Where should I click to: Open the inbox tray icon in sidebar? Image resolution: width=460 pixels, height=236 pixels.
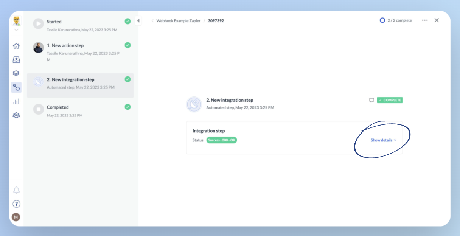click(x=16, y=60)
